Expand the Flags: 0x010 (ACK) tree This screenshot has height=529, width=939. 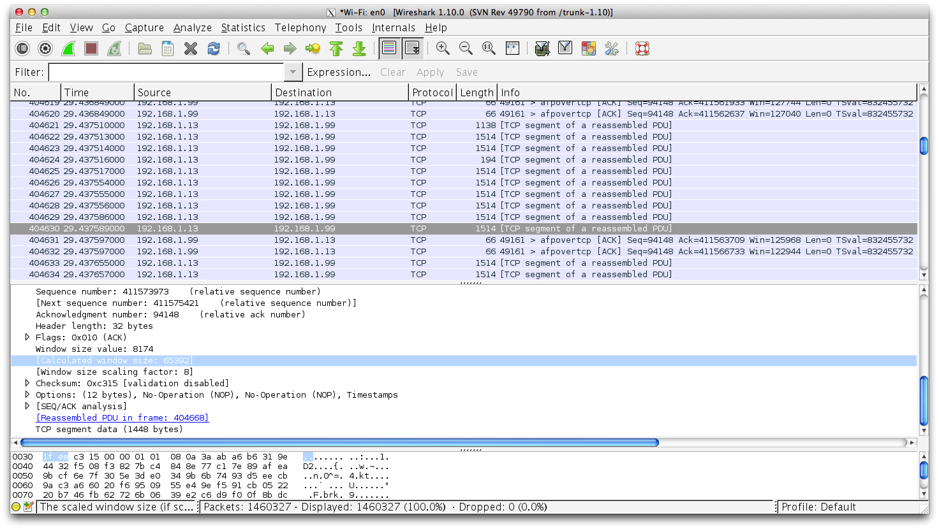coord(27,337)
